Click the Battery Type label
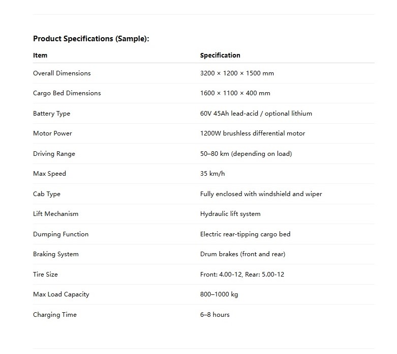 (51, 114)
